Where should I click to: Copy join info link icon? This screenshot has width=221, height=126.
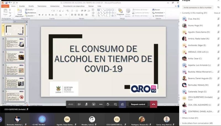click(219, 7)
